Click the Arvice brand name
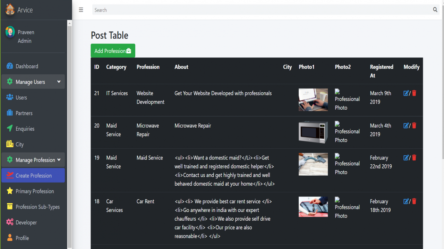Image resolution: width=444 pixels, height=249 pixels. [x=25, y=10]
